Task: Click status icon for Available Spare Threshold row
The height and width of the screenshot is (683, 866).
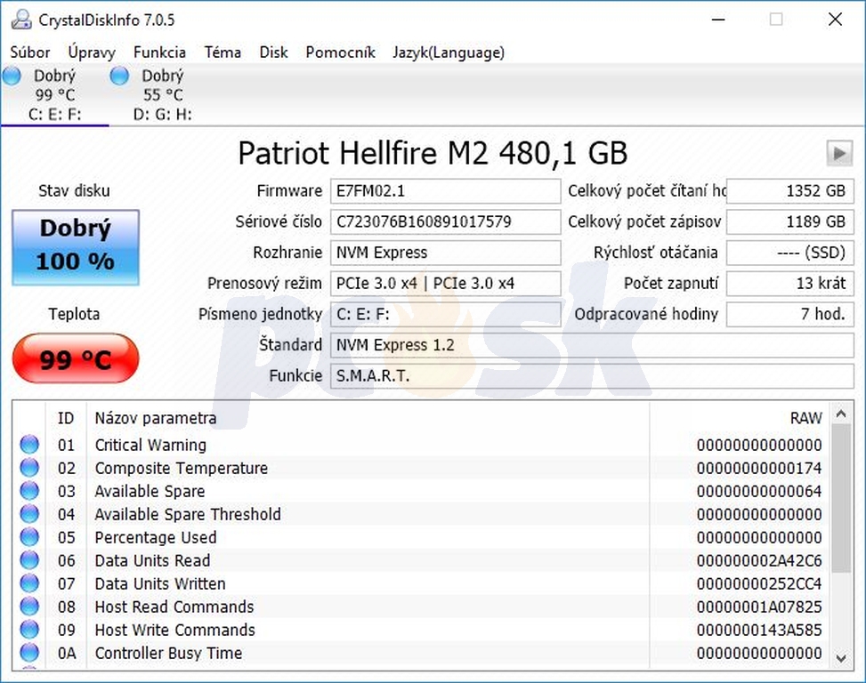Action: 29,514
